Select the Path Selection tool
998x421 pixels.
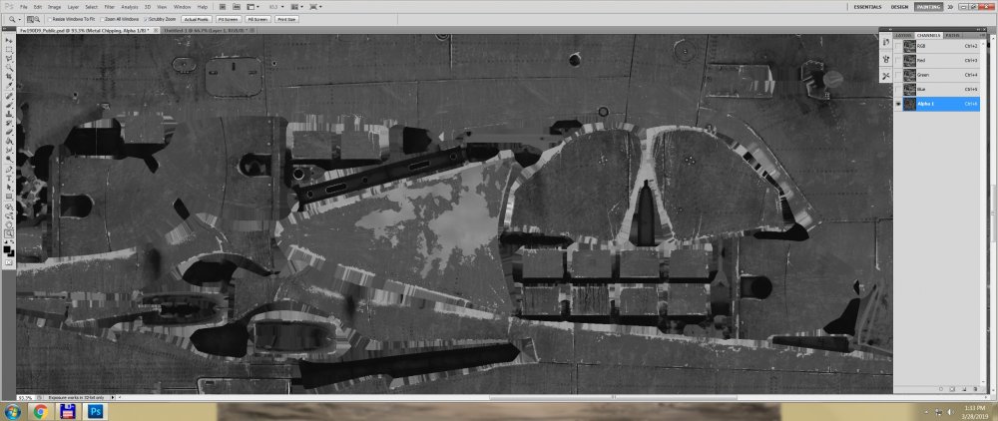pos(10,187)
